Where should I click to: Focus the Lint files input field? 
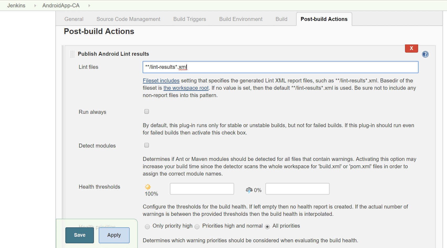point(280,67)
